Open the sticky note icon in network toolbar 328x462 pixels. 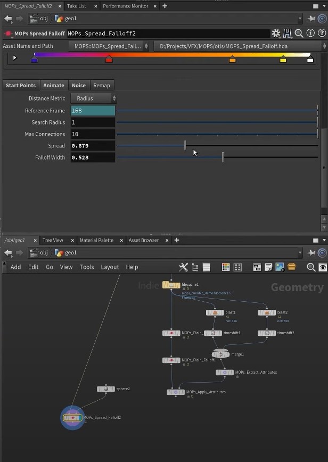[268, 267]
